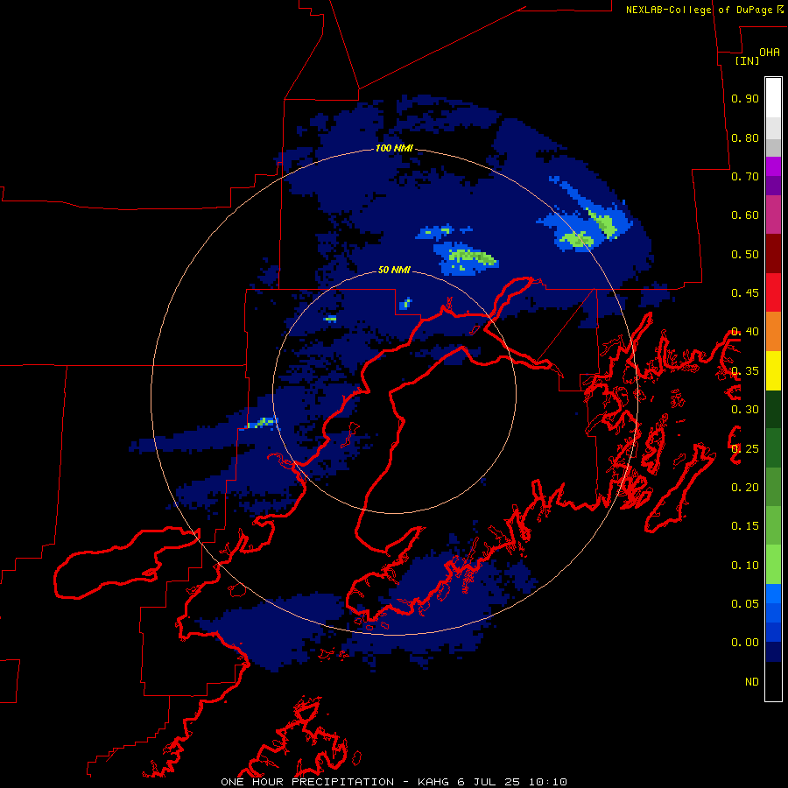Select the 0.90 legend value
The image size is (788, 788).
coord(745,98)
